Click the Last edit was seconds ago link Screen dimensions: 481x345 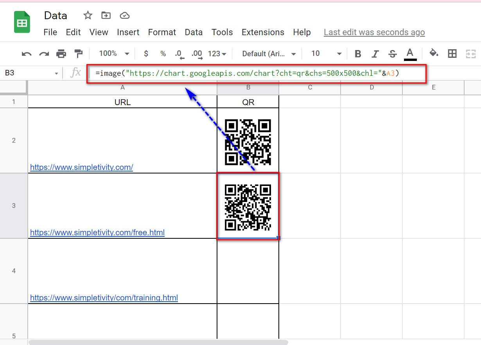pos(374,32)
